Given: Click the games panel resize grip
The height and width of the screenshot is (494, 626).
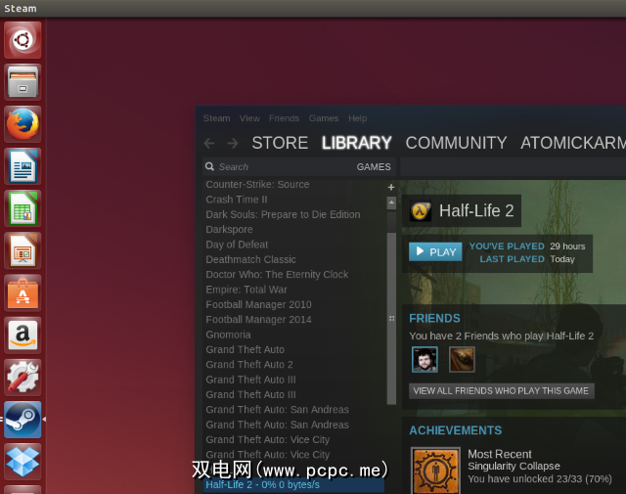Looking at the screenshot, I should click(391, 318).
